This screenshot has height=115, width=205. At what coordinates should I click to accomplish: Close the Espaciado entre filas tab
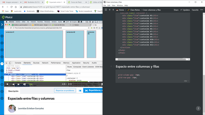(x=64, y=2)
